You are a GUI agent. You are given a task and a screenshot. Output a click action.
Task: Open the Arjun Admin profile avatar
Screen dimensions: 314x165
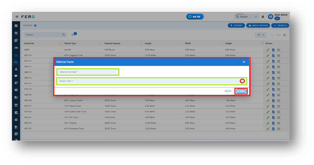pyautogui.click(x=271, y=17)
